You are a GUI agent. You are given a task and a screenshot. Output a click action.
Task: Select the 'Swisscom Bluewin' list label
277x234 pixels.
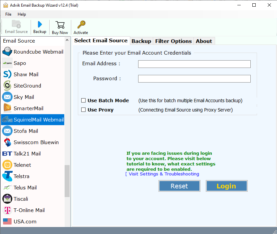click(x=36, y=142)
